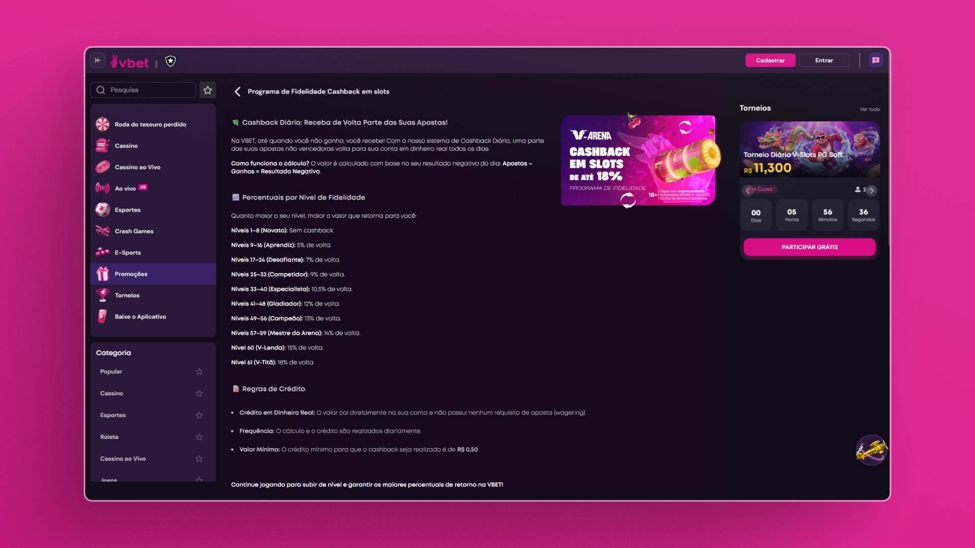The height and width of the screenshot is (548, 975).
Task: Click the Cassino ao Vivo roulette icon
Action: click(x=103, y=167)
